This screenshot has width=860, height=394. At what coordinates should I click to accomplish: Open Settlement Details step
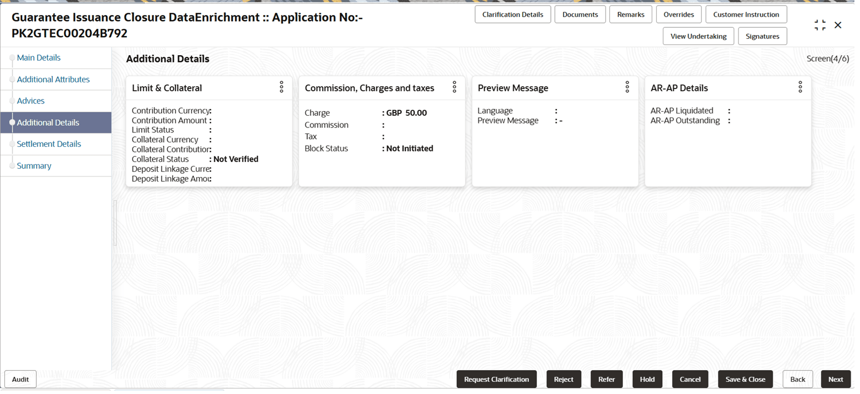(48, 144)
